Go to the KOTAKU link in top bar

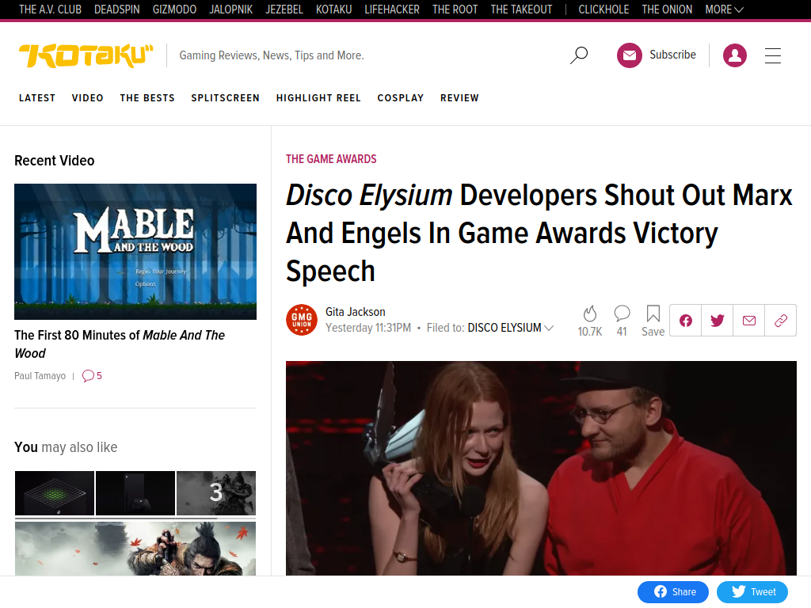point(333,9)
